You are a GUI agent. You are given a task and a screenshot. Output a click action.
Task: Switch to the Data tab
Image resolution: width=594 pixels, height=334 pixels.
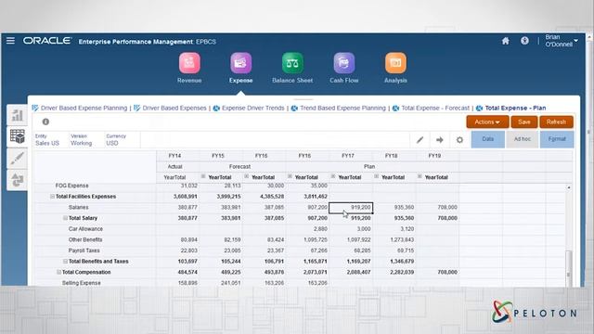(488, 139)
